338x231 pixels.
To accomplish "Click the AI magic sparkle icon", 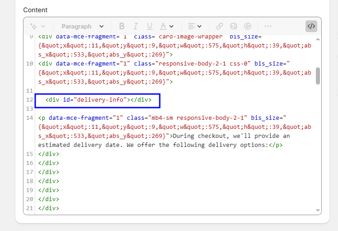I will 33,26.
